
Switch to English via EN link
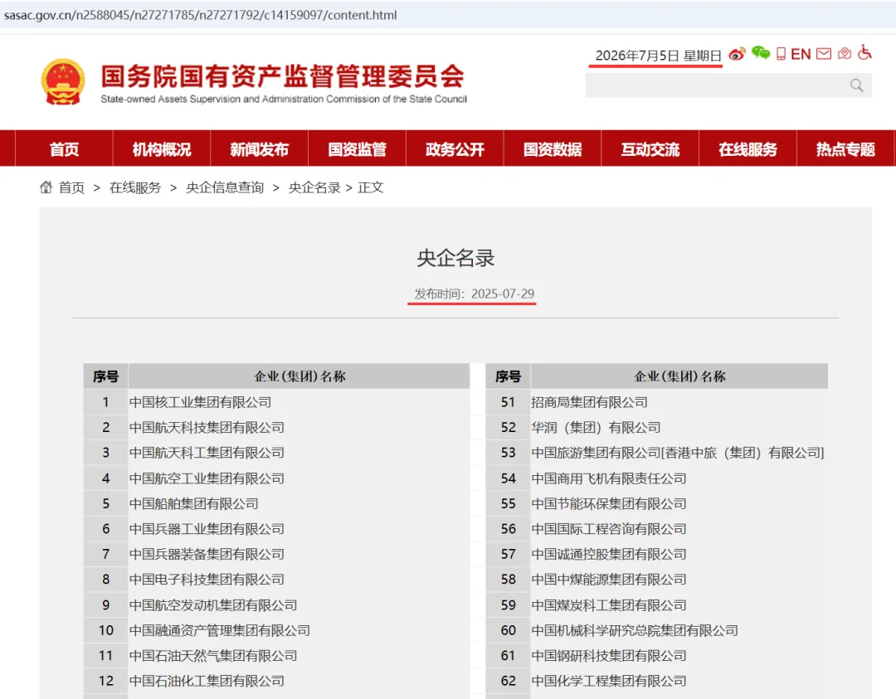click(801, 54)
